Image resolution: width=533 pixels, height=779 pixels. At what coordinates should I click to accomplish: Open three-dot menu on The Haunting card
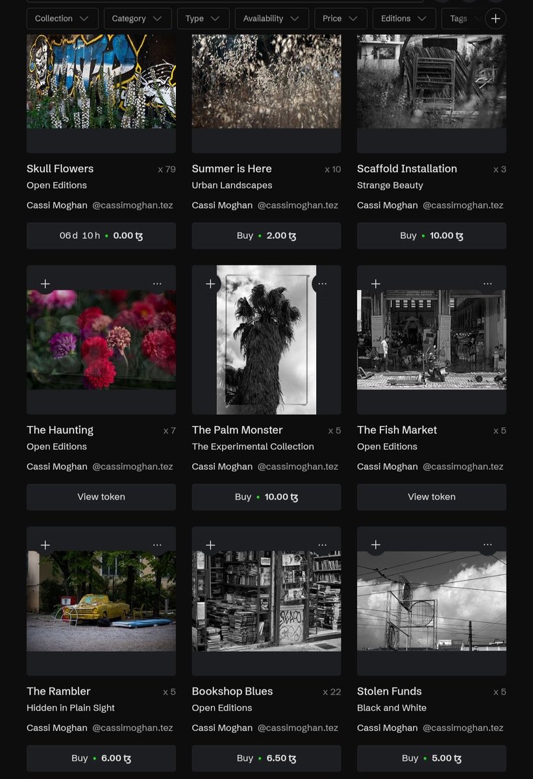[157, 284]
